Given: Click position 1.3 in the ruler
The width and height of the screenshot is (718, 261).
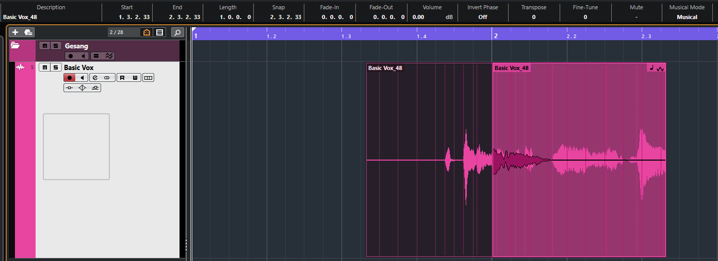Looking at the screenshot, I should 346,37.
